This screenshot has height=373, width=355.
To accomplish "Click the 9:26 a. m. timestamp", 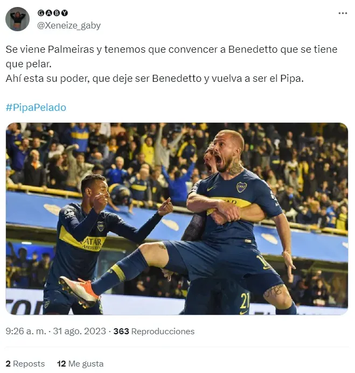I will point(26,331).
